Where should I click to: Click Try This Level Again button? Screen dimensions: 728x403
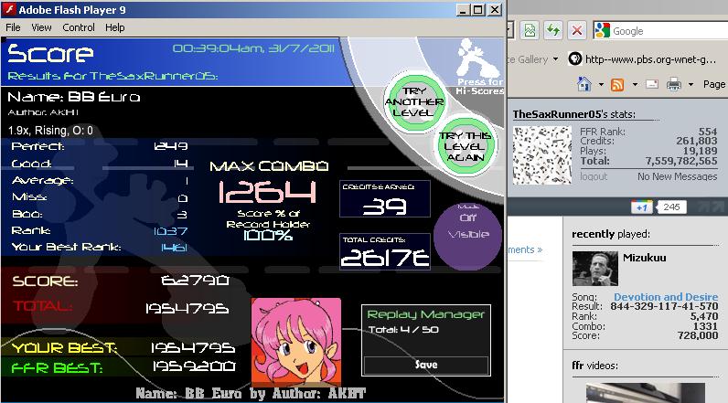(x=466, y=146)
